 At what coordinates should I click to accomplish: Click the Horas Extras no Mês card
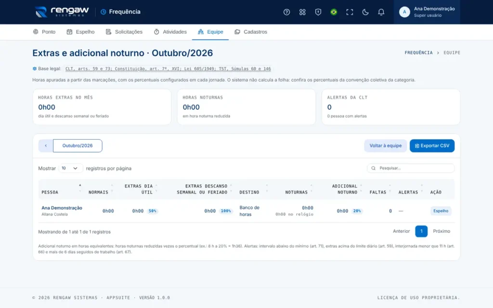click(x=102, y=107)
